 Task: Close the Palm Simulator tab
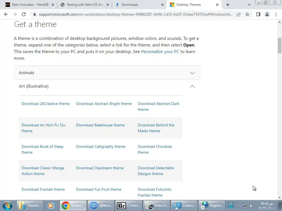coord(53,5)
